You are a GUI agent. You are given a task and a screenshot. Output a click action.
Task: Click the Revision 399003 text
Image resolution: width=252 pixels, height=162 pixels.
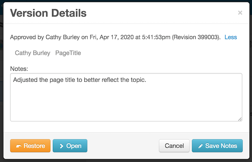(196, 37)
